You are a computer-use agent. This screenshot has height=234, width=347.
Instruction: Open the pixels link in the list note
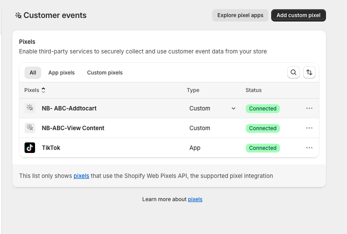81,176
